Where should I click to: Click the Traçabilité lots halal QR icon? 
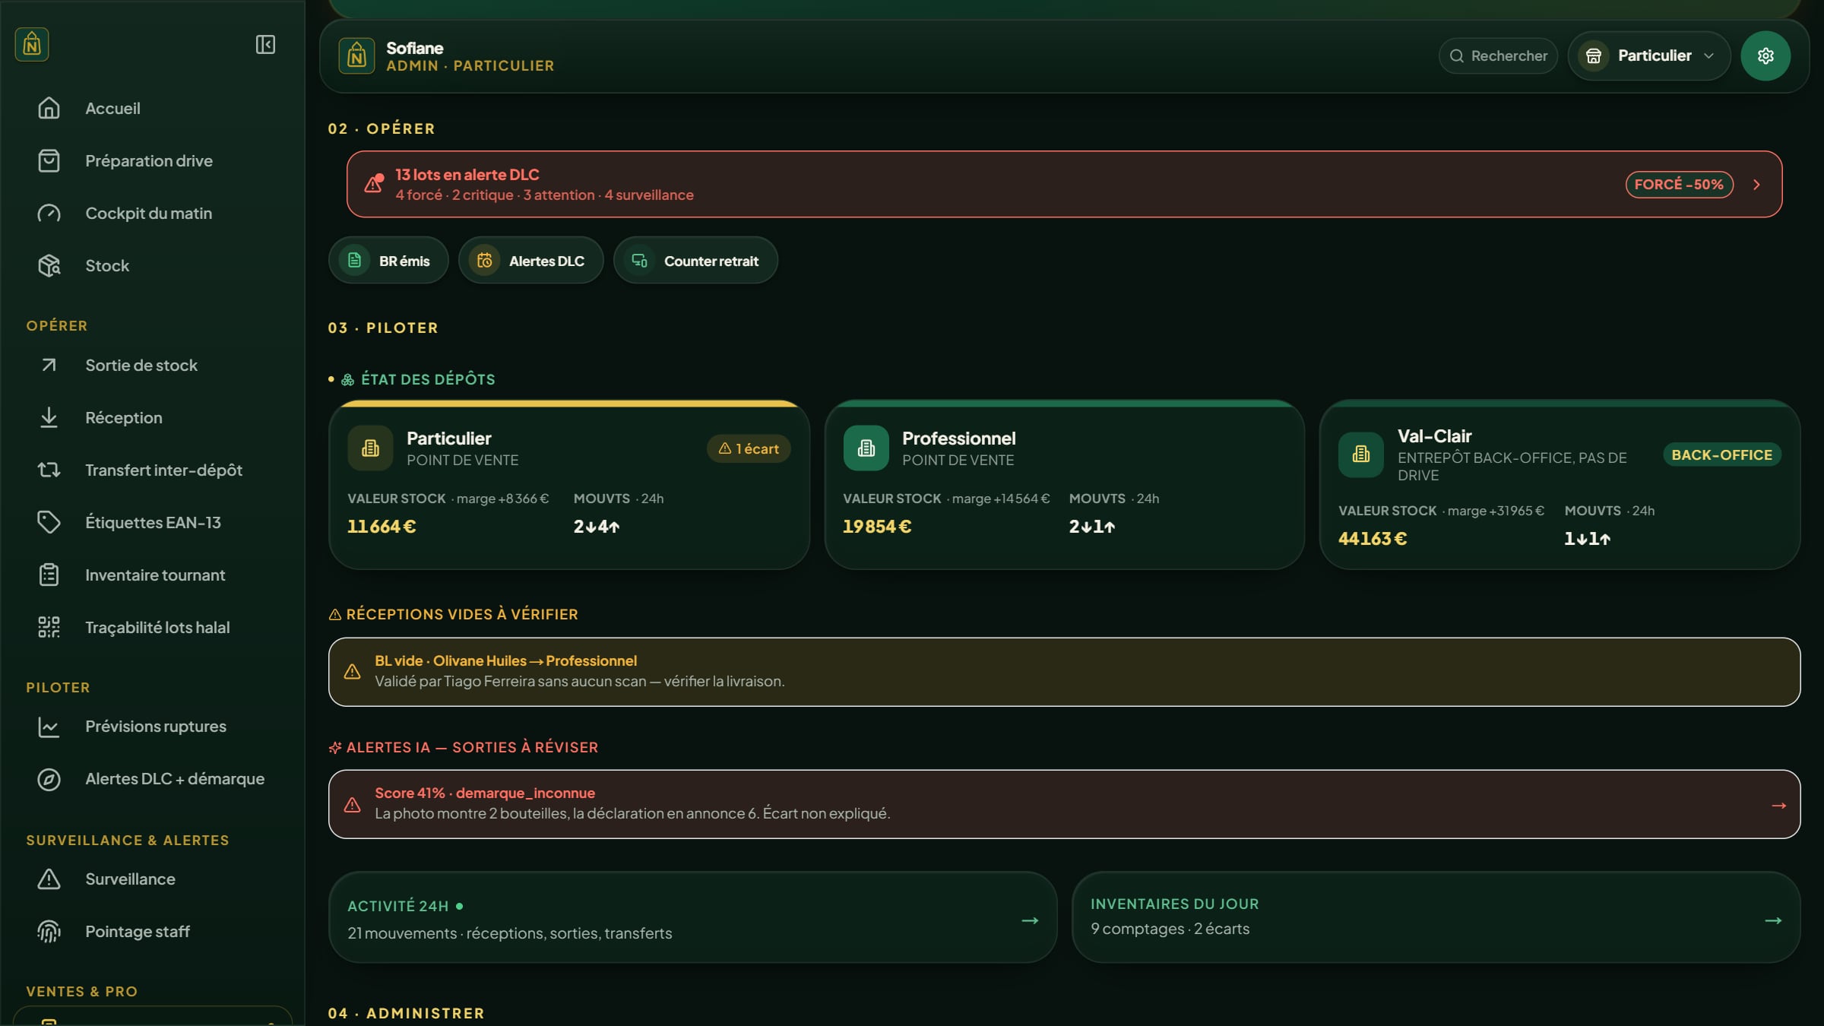[49, 627]
